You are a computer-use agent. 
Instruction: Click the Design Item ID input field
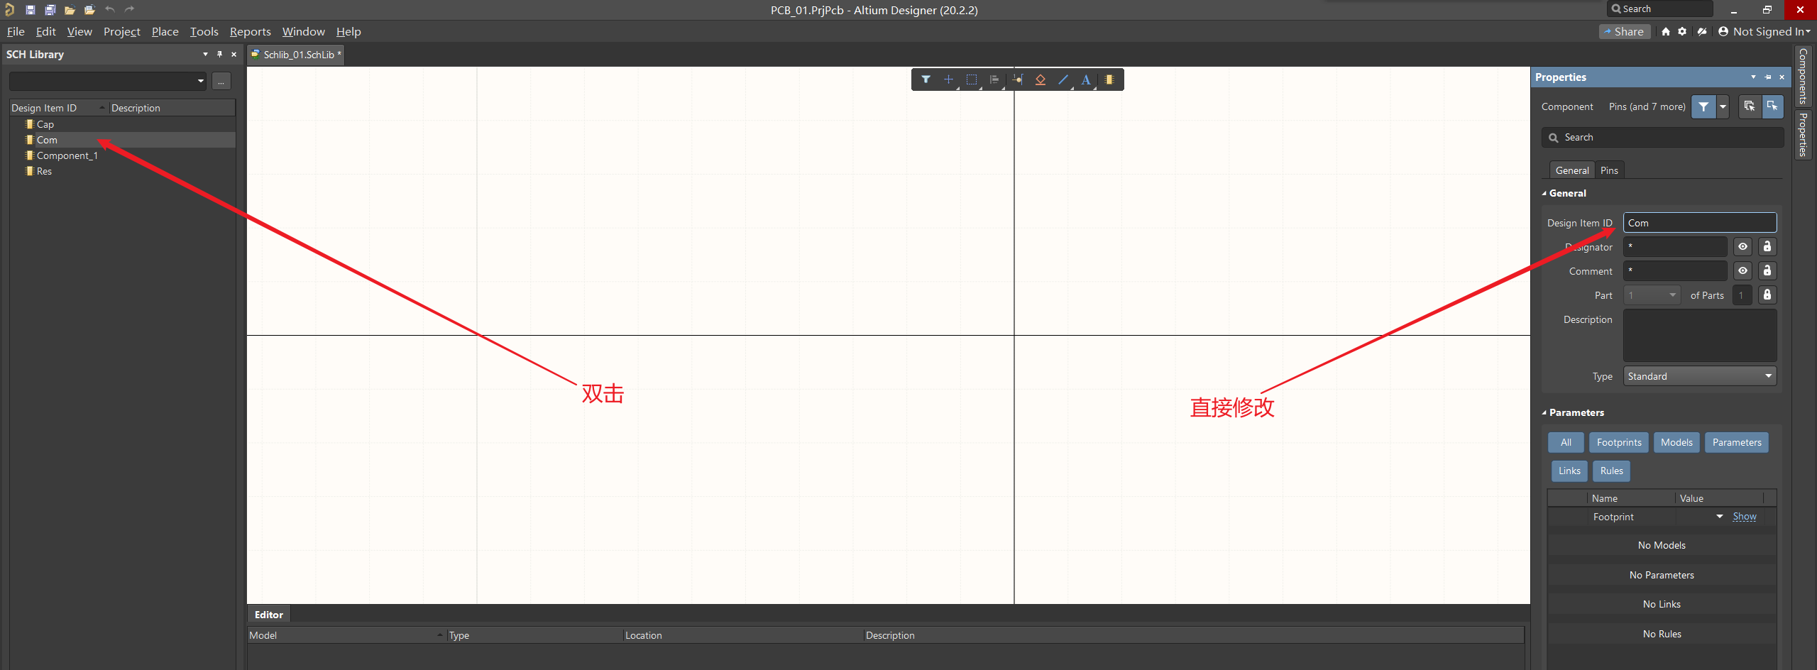click(x=1700, y=223)
